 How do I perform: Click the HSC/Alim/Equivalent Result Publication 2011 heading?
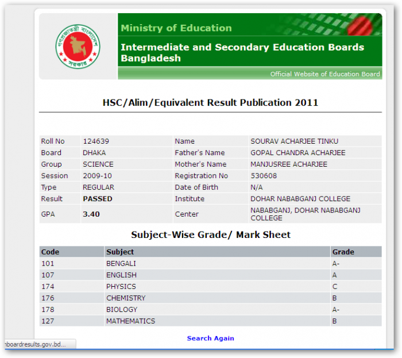click(x=210, y=103)
